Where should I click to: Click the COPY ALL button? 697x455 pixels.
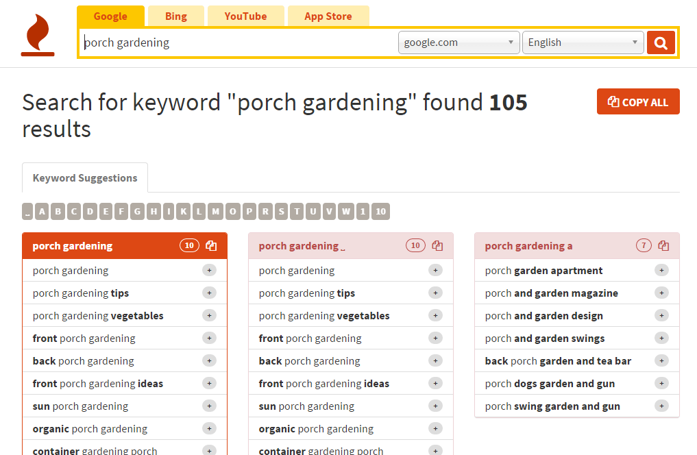(638, 101)
